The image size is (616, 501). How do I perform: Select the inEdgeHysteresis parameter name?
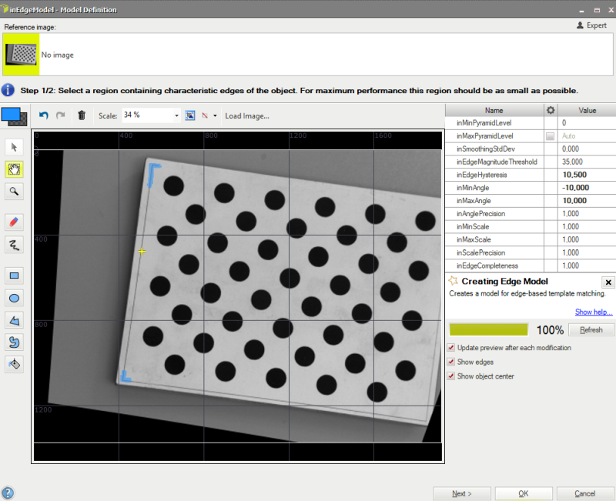[482, 175]
